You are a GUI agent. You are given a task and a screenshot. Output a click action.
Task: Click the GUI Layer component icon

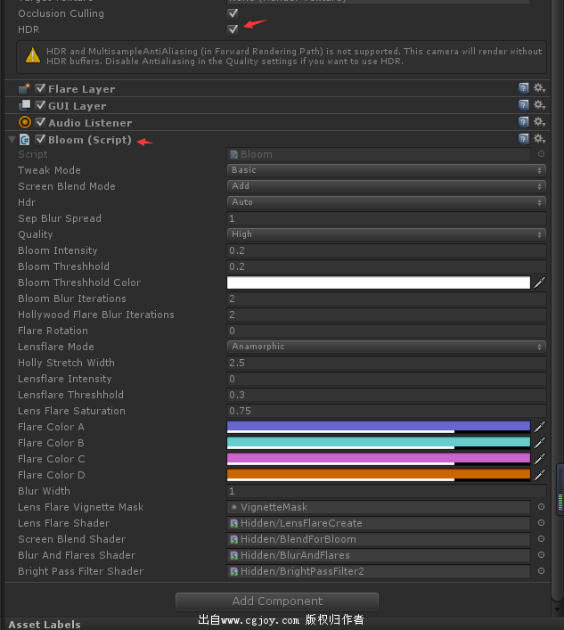[x=25, y=105]
